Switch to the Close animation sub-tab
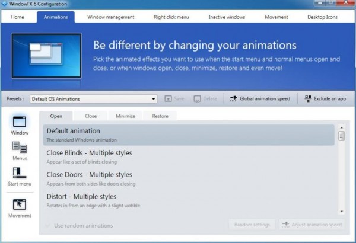 point(91,116)
